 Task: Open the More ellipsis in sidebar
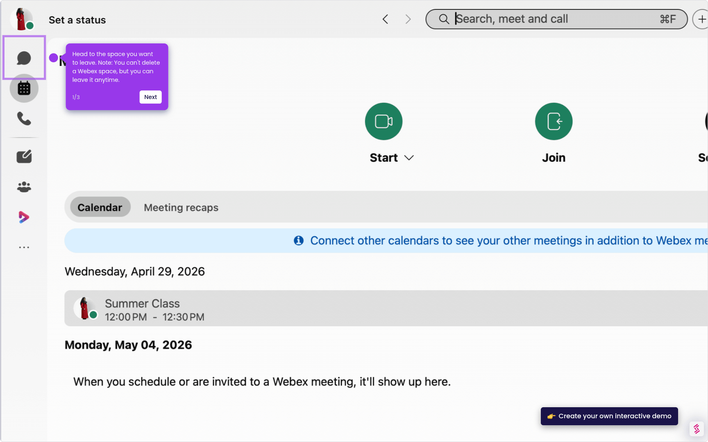click(24, 247)
